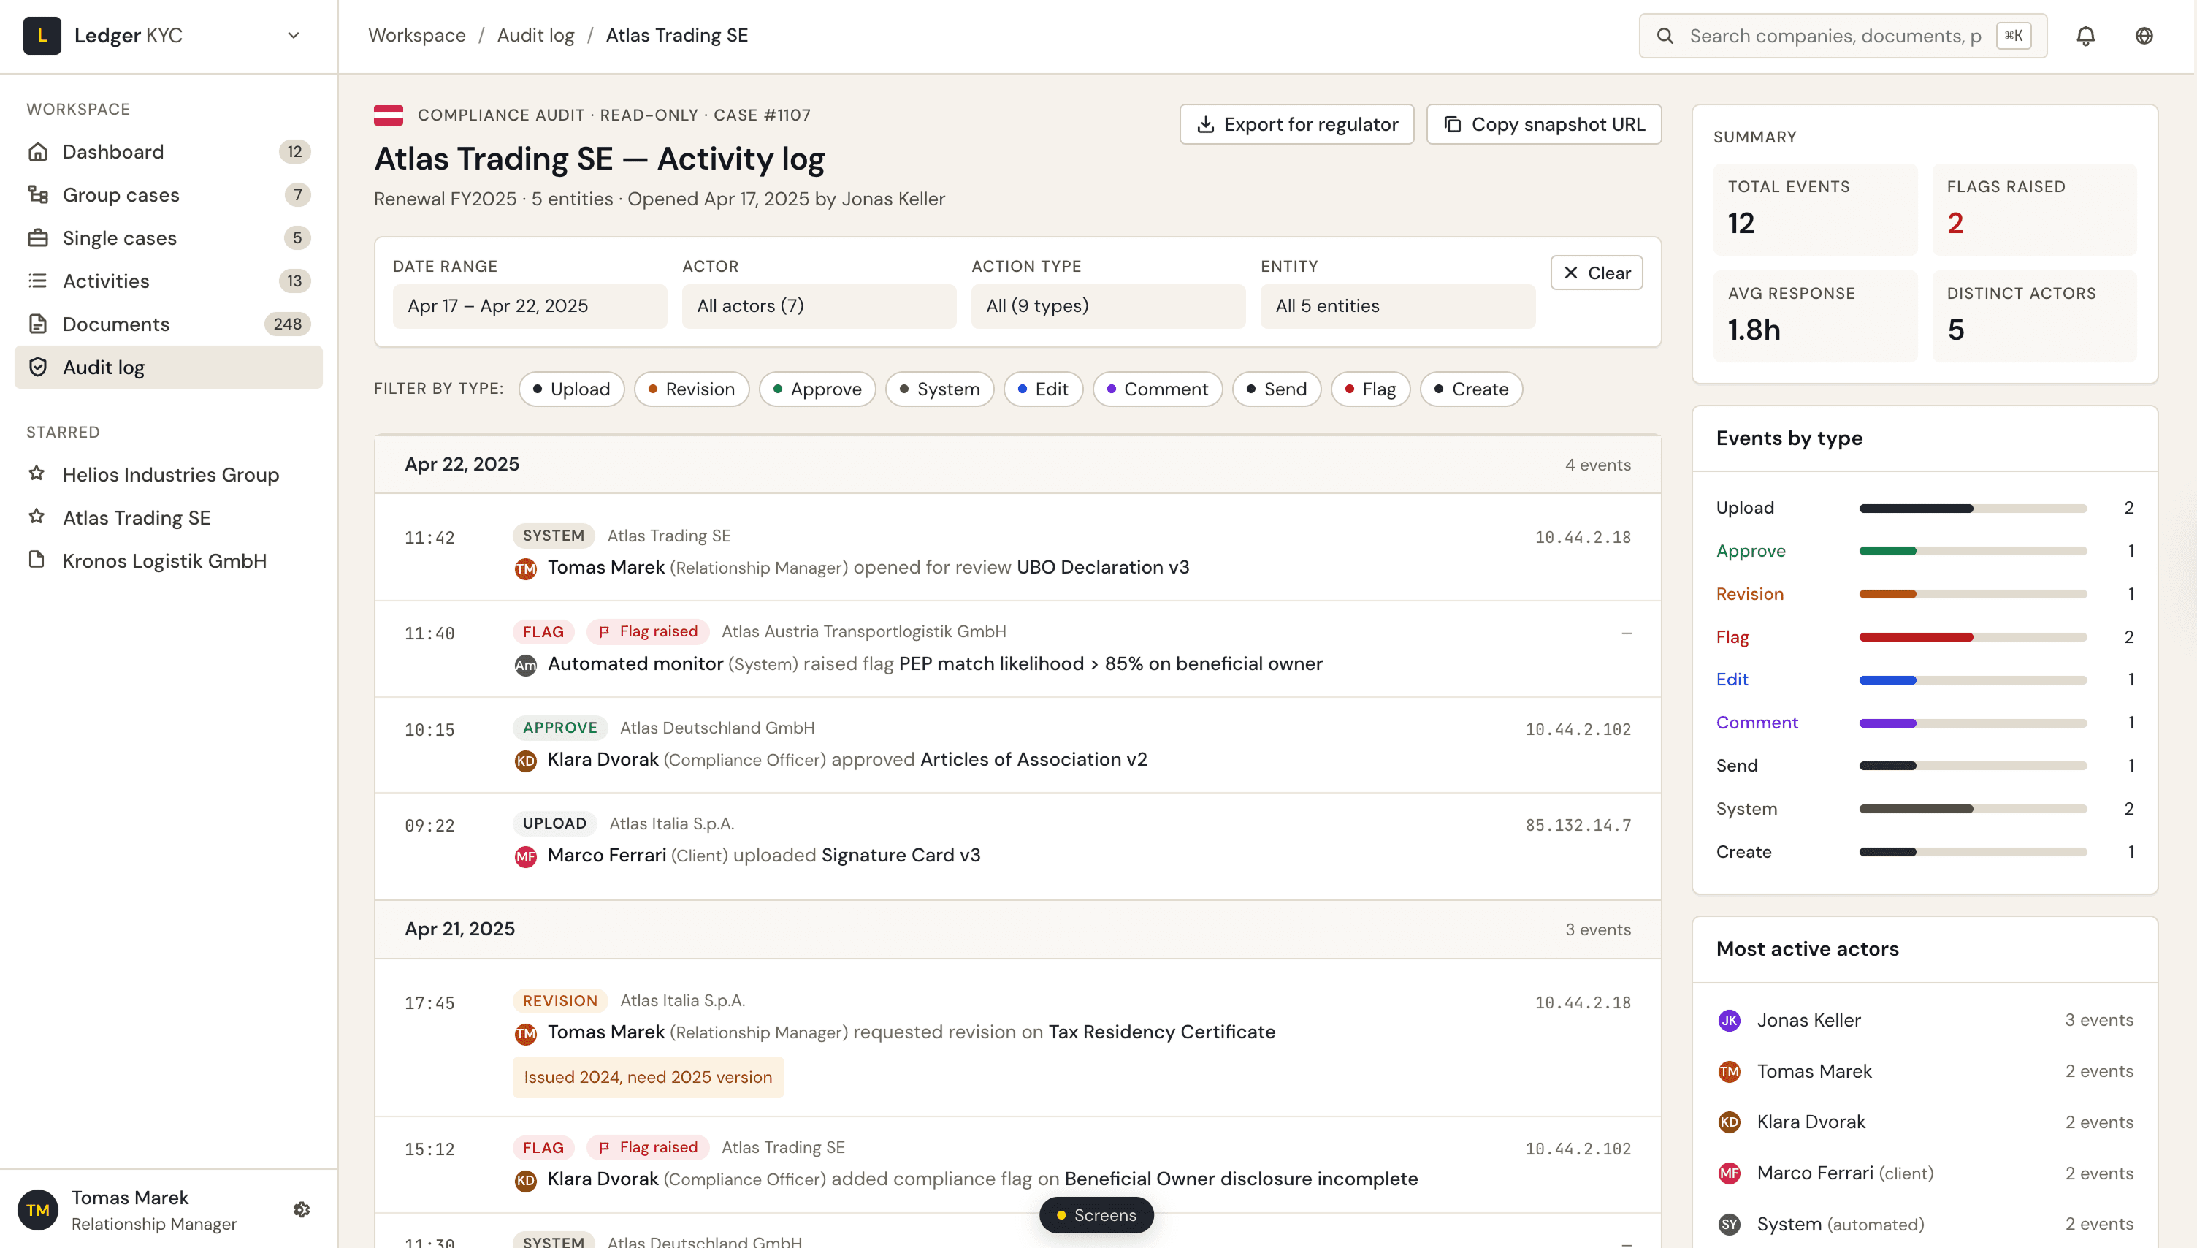Toggle the Upload type filter chip
This screenshot has width=2197, height=1248.
571,389
